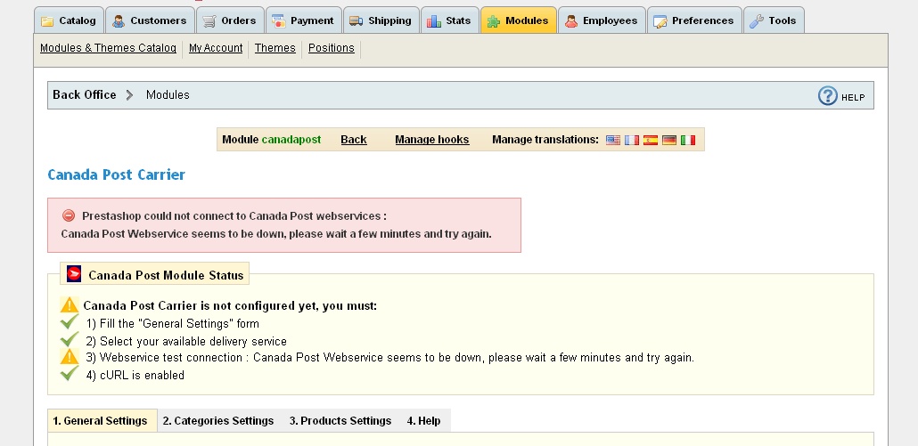The image size is (918, 446).
Task: Select the German flag translation
Action: [669, 141]
